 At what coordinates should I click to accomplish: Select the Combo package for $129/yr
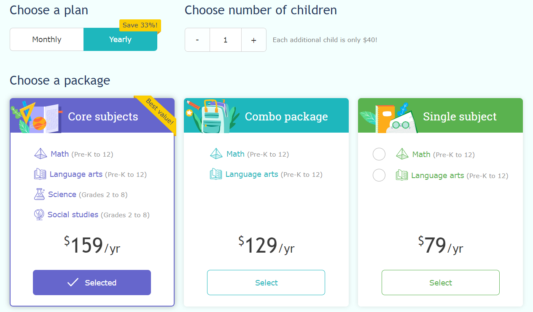click(266, 283)
